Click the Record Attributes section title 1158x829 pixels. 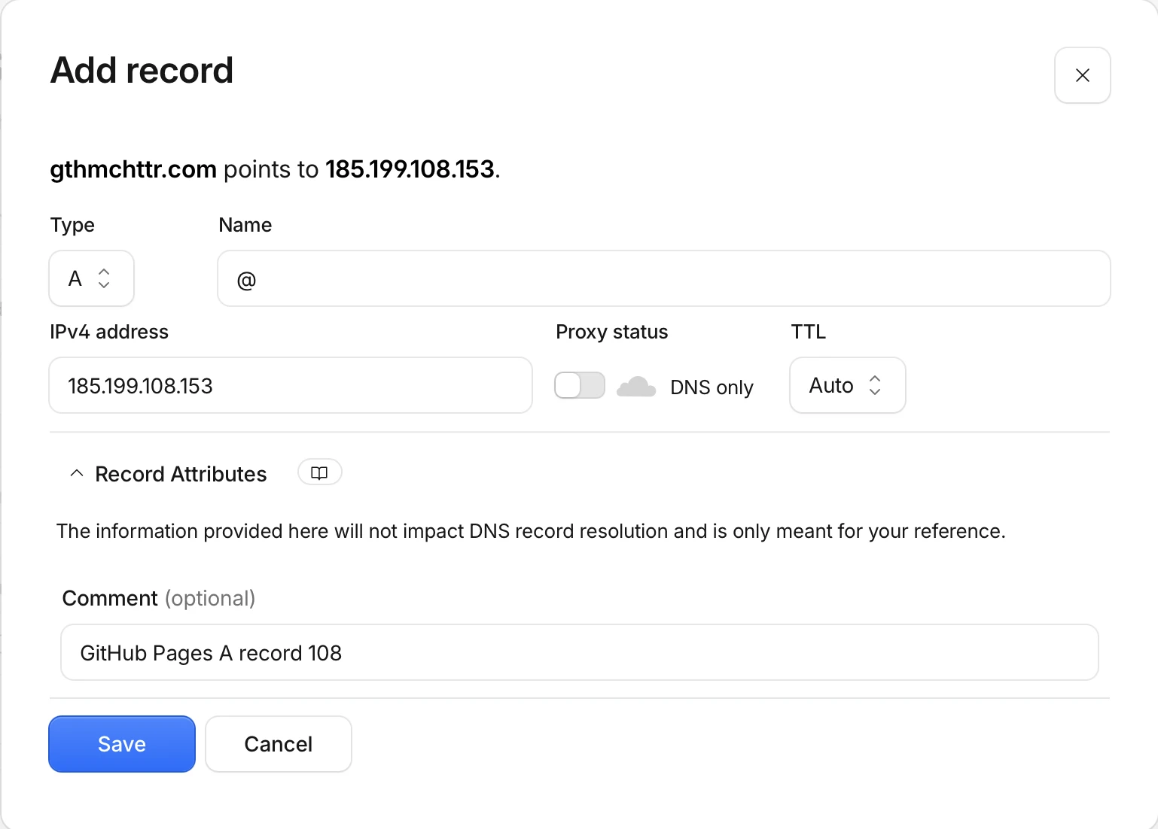tap(181, 474)
